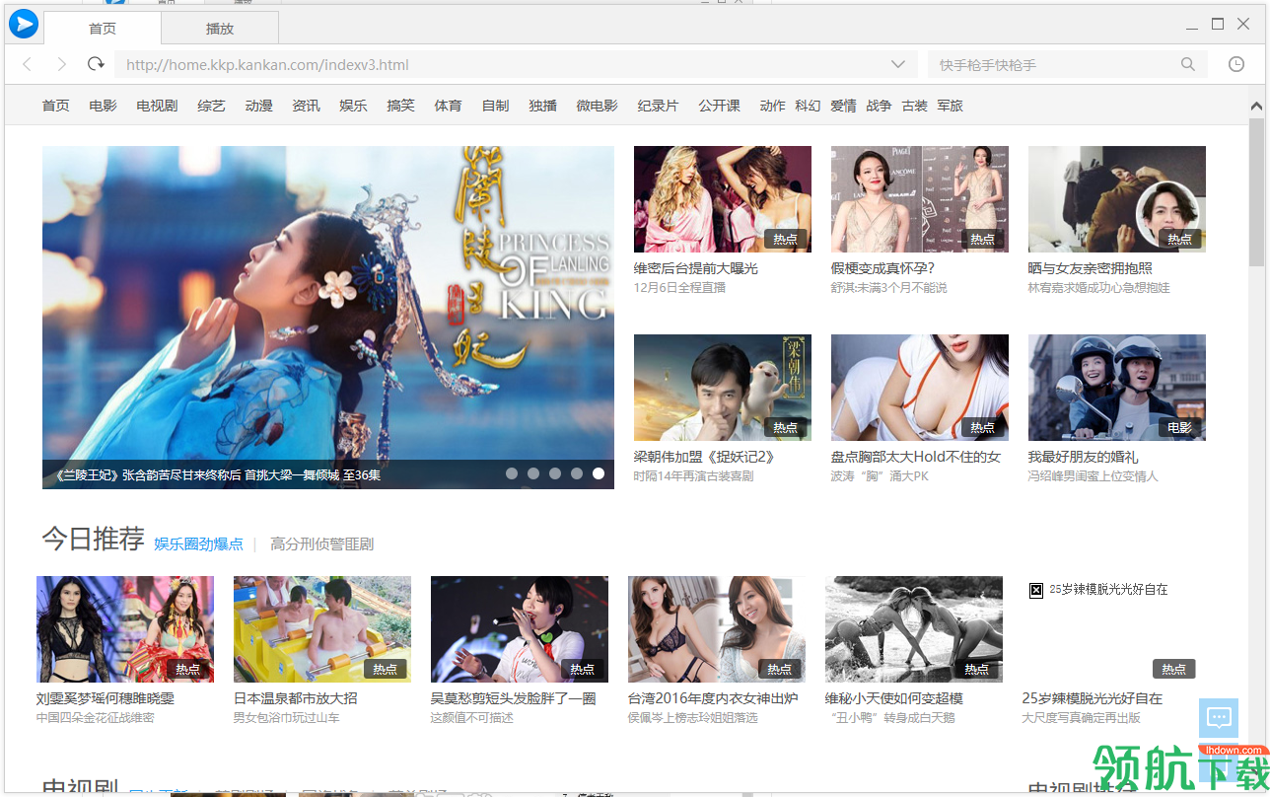Click the 25岁辣模脱光光好自在 title link
Image resolution: width=1270 pixels, height=797 pixels.
click(x=1093, y=698)
